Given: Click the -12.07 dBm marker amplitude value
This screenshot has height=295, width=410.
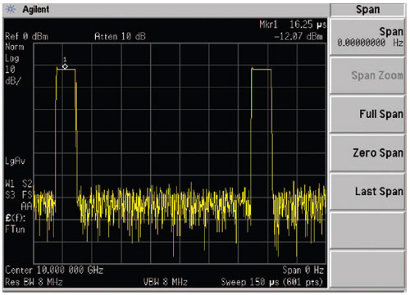Looking at the screenshot, I should (298, 36).
